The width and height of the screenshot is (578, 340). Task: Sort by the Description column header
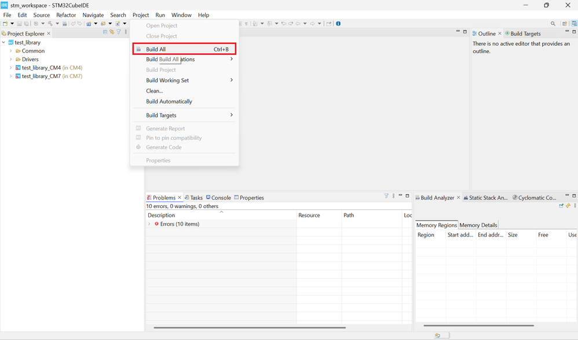[221, 215]
